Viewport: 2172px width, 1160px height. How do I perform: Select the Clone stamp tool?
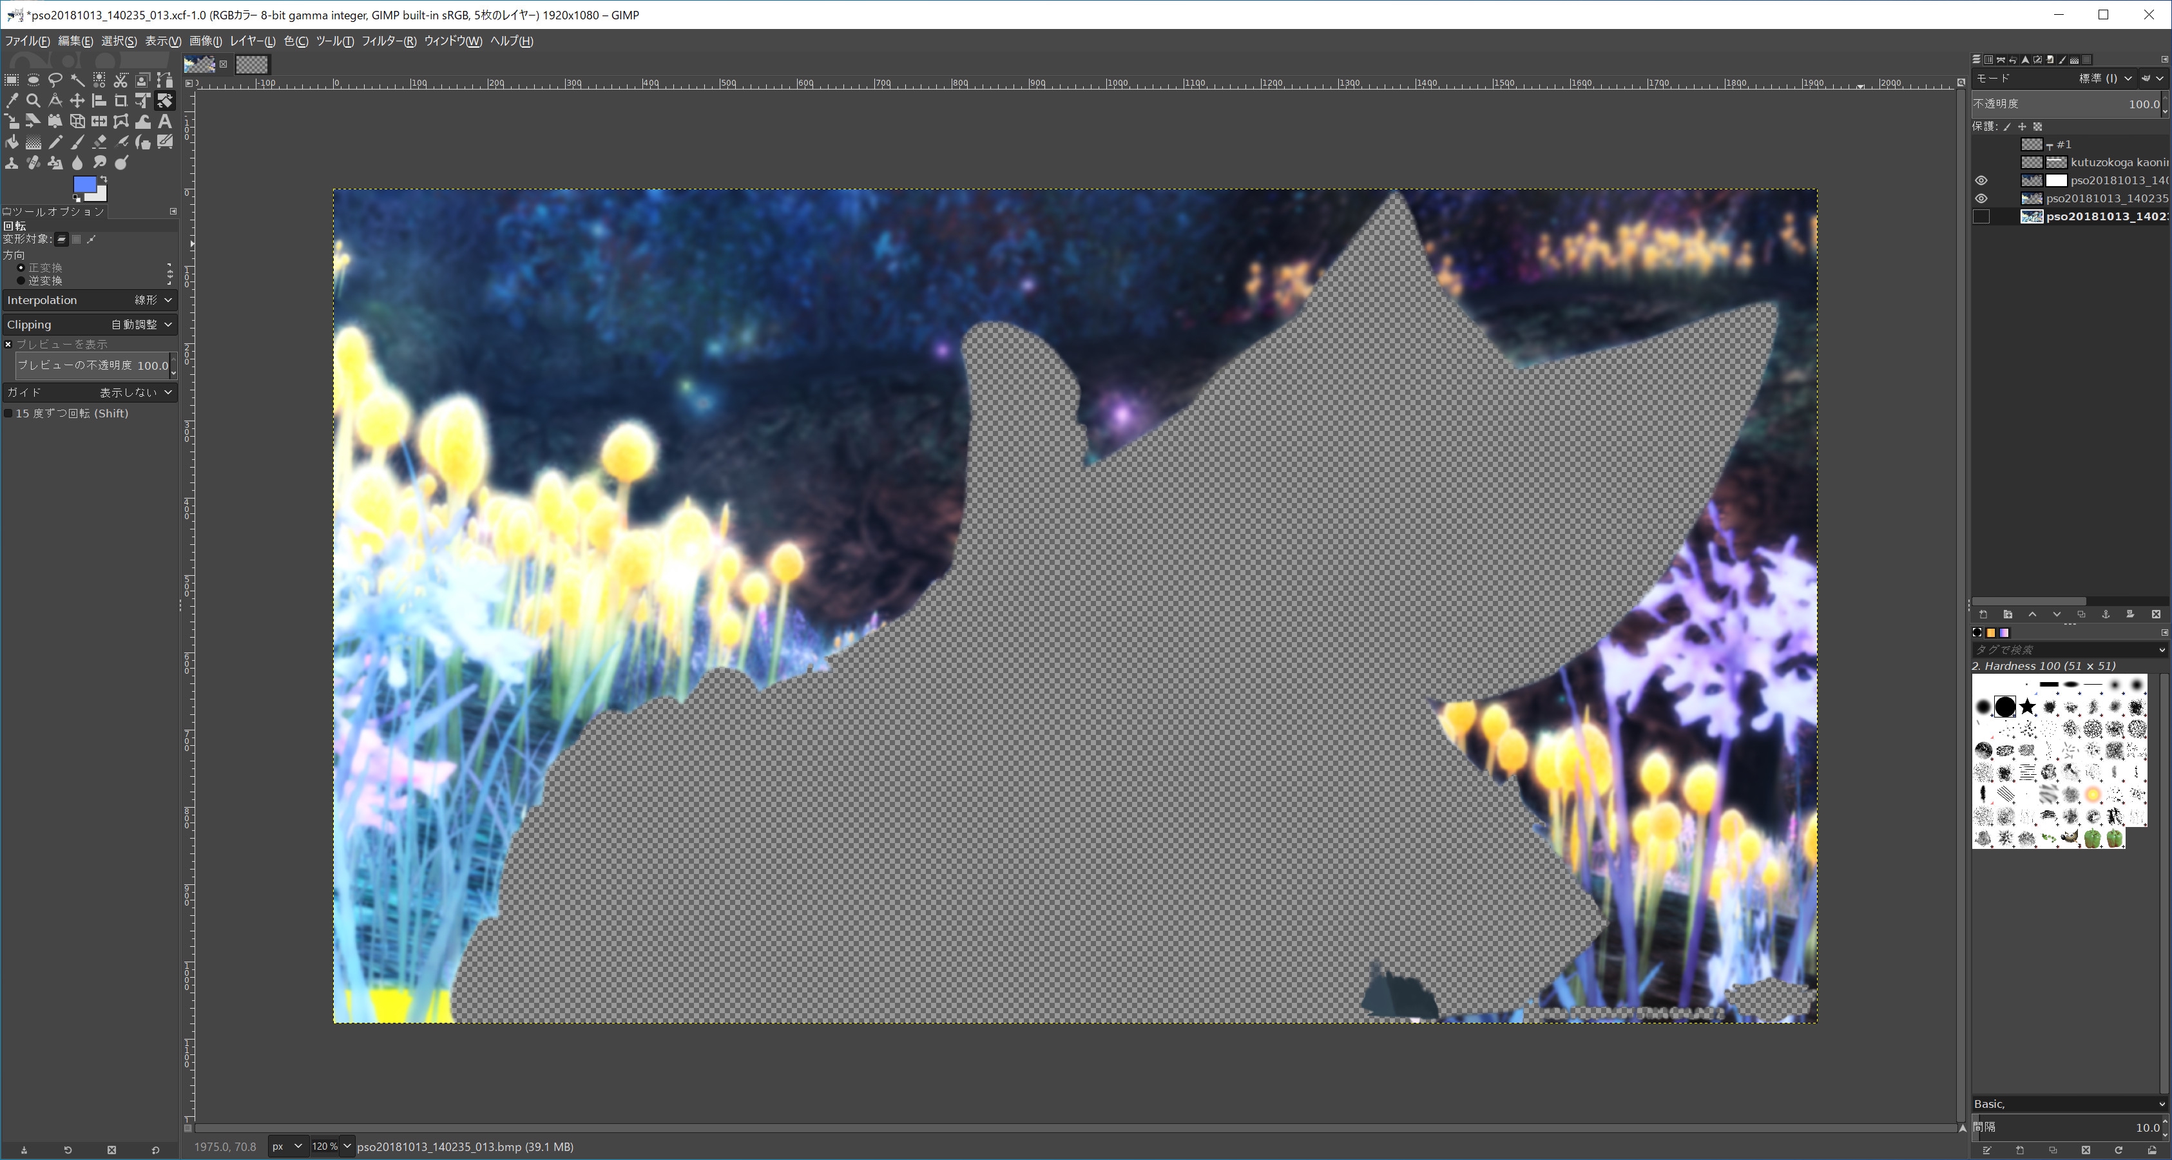[12, 163]
